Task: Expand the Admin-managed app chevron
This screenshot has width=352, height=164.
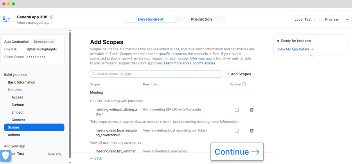Action: tap(52, 23)
